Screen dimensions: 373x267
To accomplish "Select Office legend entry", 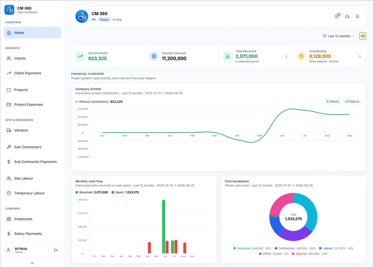I will pyautogui.click(x=274, y=254).
